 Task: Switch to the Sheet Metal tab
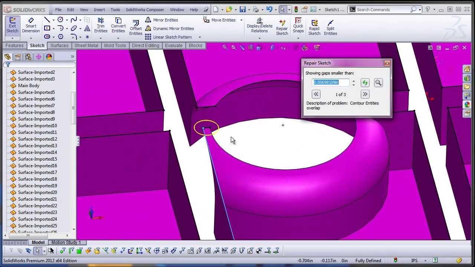point(86,46)
